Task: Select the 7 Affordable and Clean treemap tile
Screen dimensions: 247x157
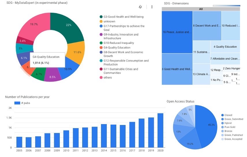Action: [x=225, y=59]
